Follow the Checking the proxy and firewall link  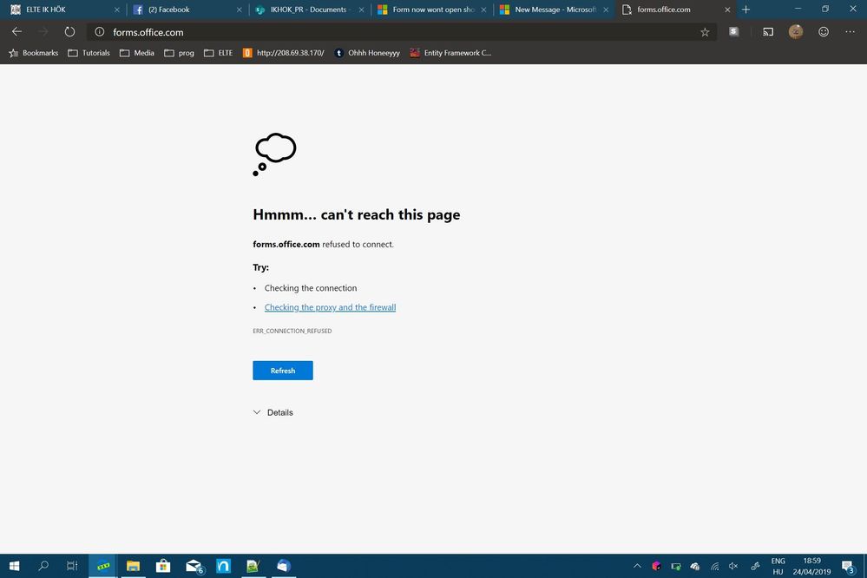tap(330, 306)
